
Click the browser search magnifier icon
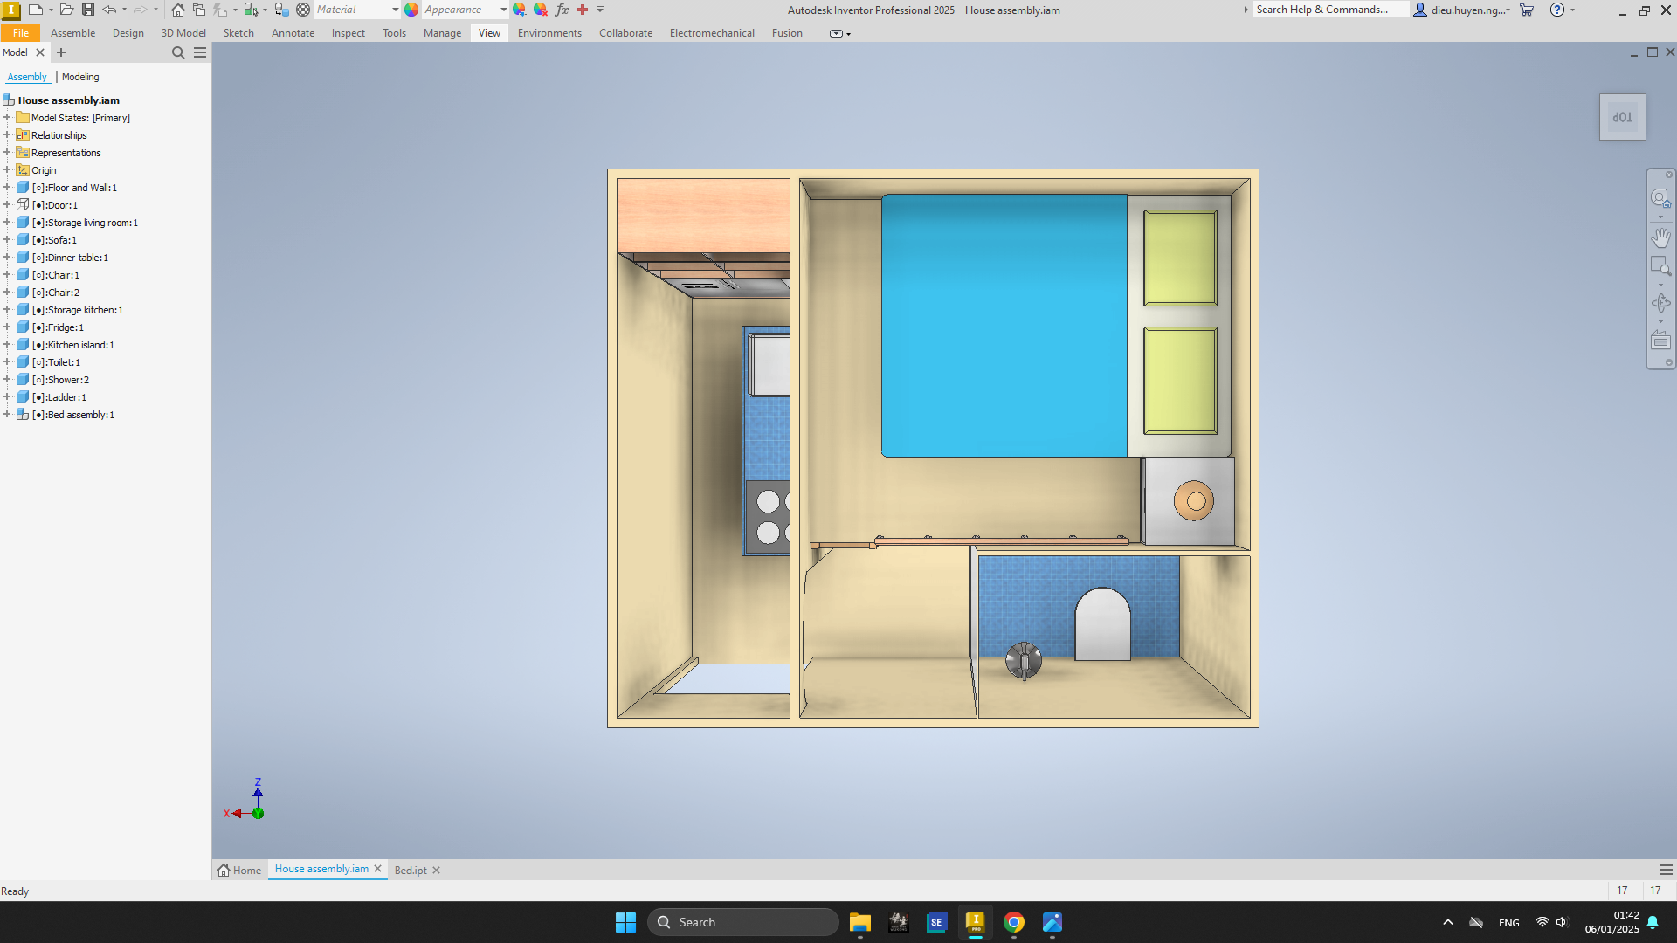178,52
